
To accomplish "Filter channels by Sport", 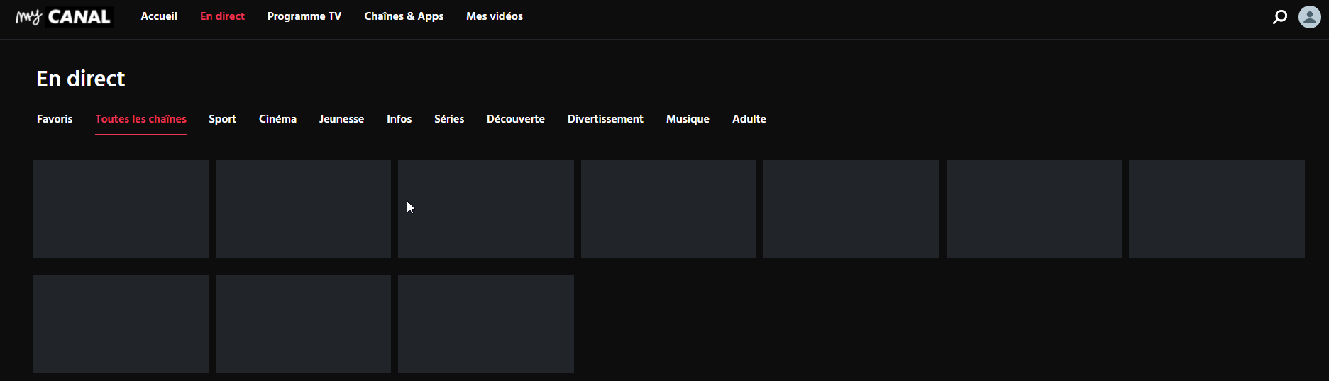I will click(222, 119).
